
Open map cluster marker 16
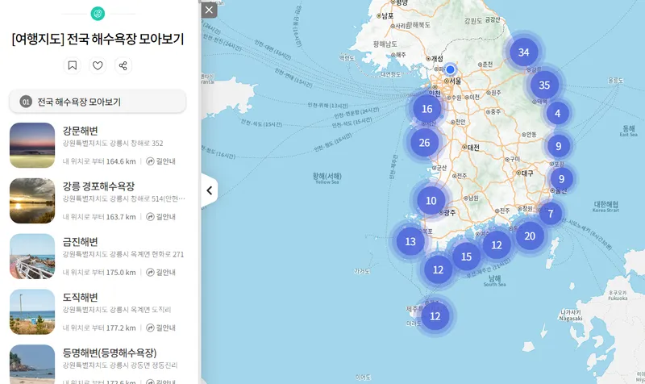click(x=427, y=109)
